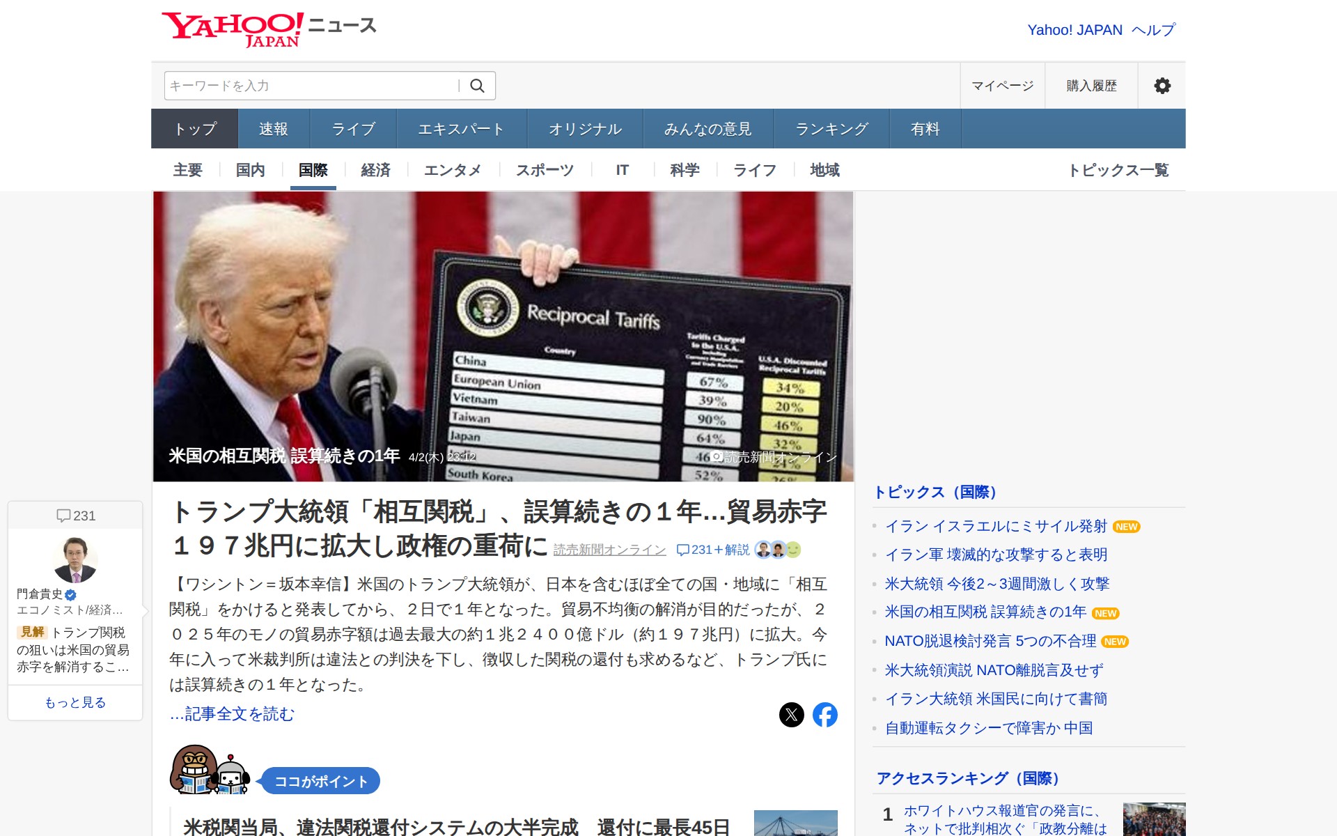Open the settings gear icon

(x=1162, y=86)
